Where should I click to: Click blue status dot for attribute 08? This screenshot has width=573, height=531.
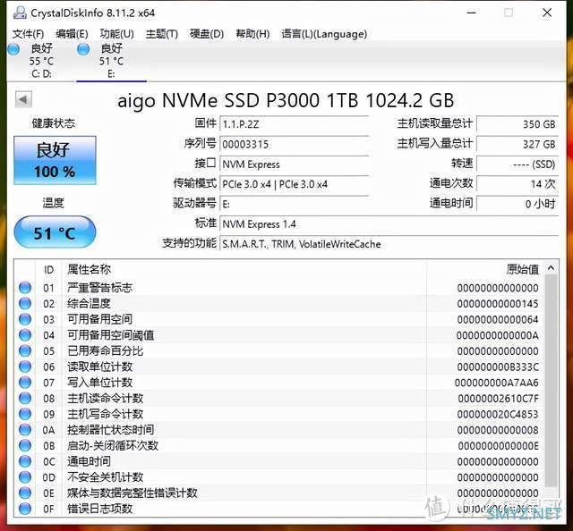(x=25, y=398)
